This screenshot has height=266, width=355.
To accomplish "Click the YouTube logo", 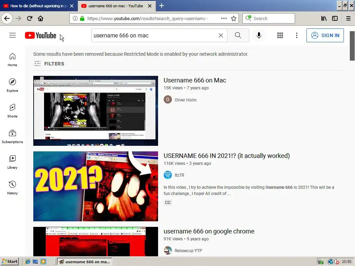I will [x=41, y=35].
